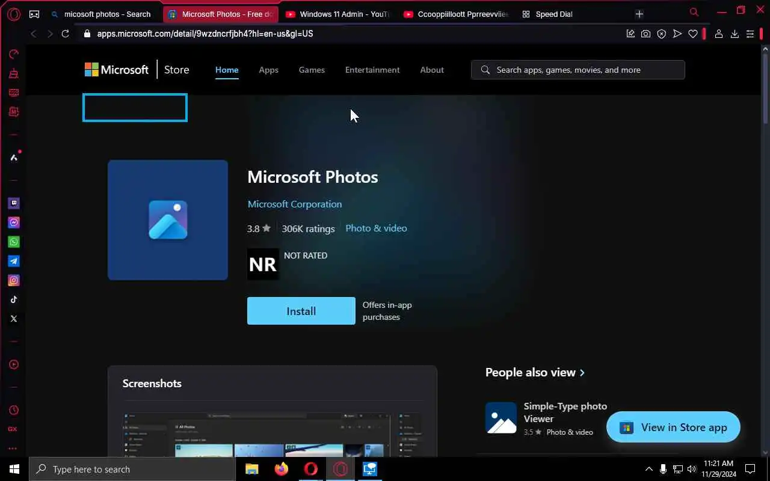Viewport: 770px width, 481px height.
Task: Bookmark page with the heart icon
Action: [x=693, y=34]
